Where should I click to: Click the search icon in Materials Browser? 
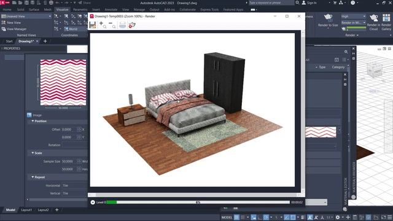pyautogui.click(x=346, y=52)
